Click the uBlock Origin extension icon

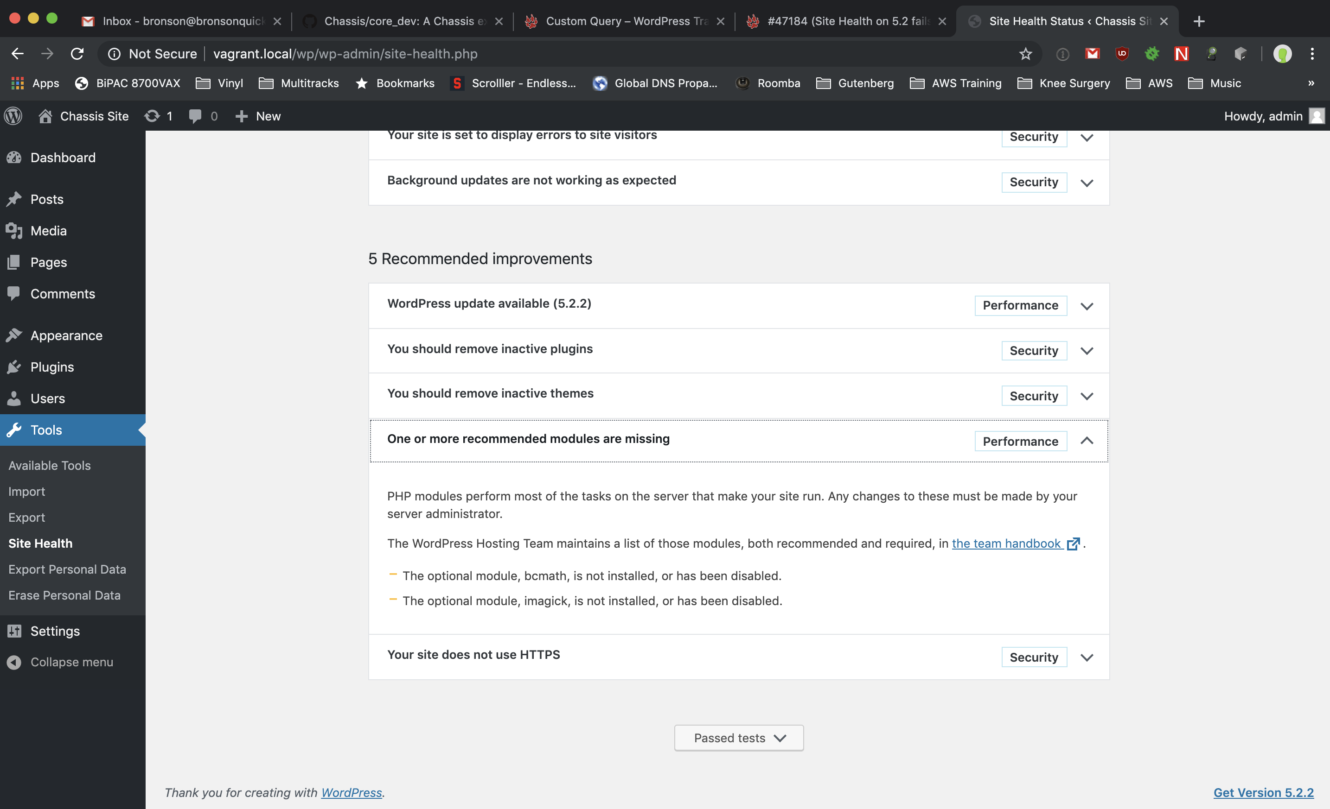tap(1122, 54)
